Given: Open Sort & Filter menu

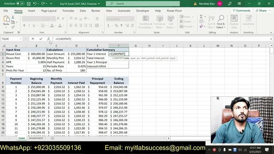Looking at the screenshot, I should 211,22.
